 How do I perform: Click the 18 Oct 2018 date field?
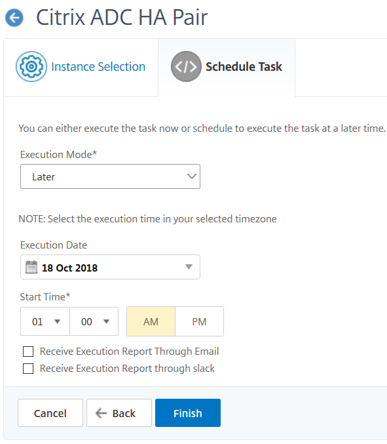click(x=110, y=267)
